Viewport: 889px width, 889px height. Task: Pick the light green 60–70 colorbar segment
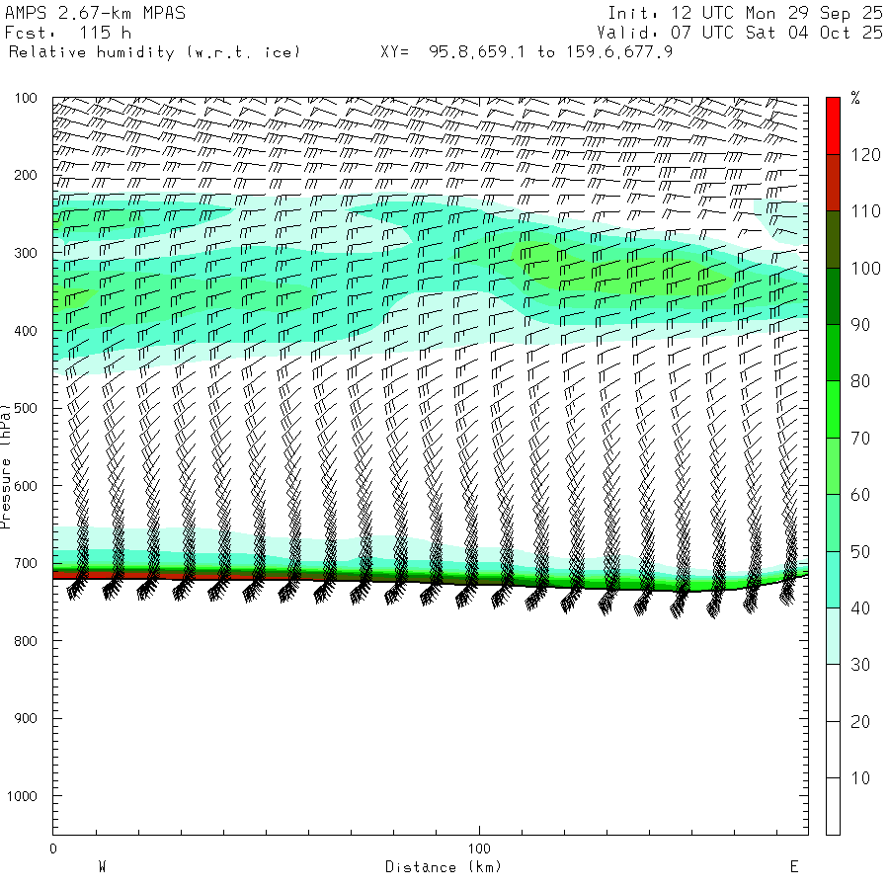click(x=833, y=466)
